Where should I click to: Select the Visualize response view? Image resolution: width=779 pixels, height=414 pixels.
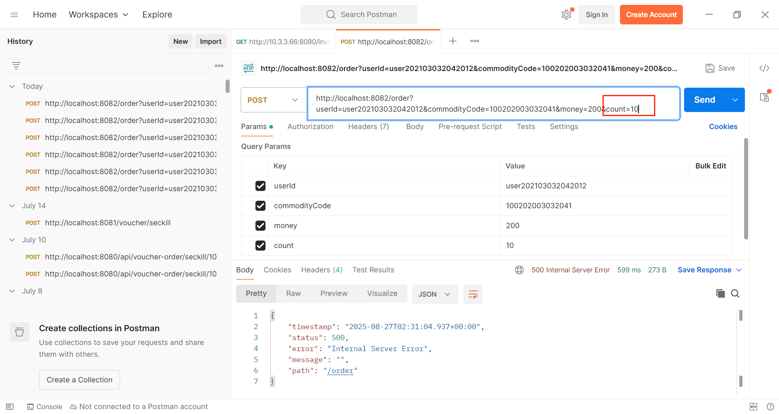(x=382, y=293)
